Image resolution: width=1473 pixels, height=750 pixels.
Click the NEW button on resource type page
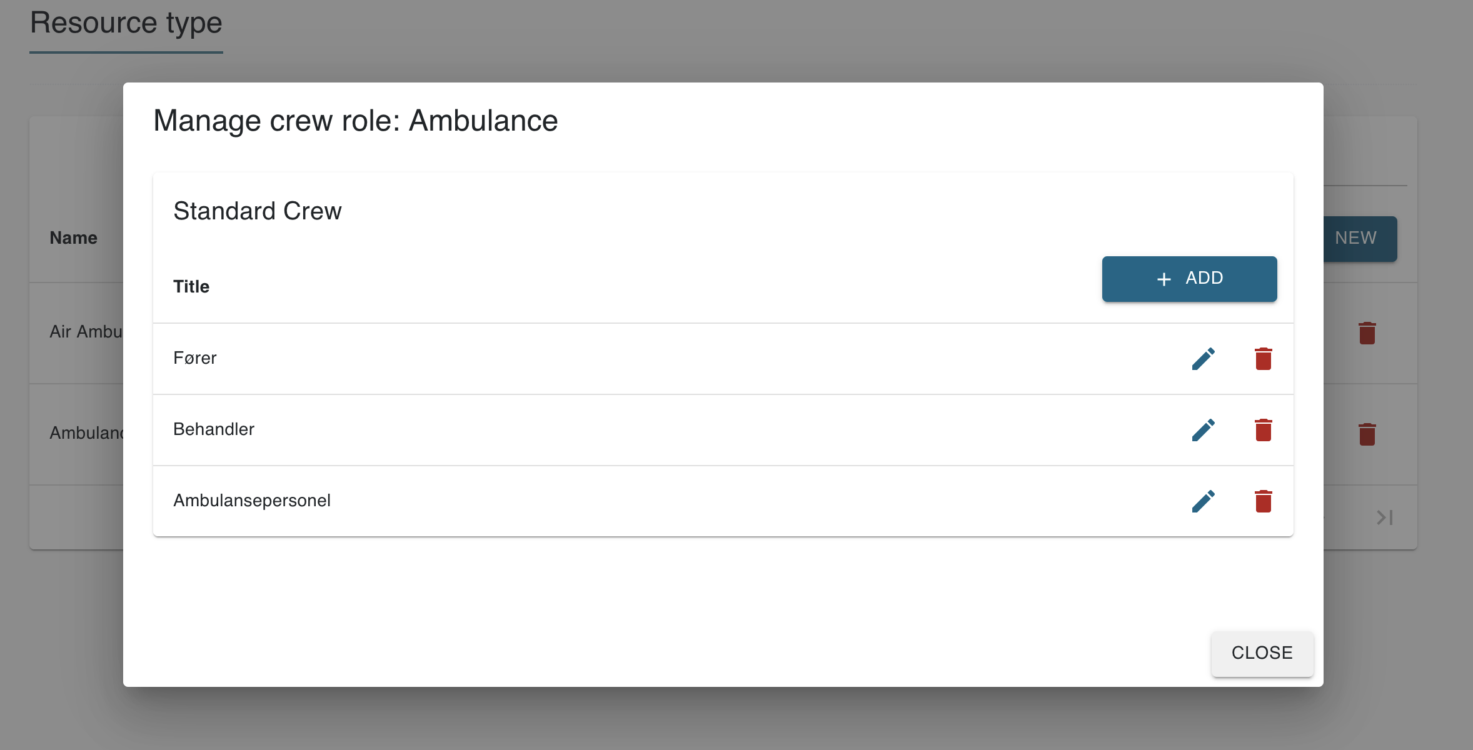click(1356, 237)
